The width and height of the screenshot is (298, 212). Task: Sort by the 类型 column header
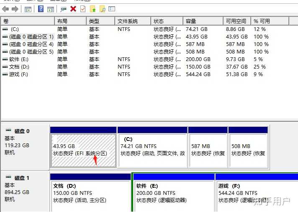click(101, 21)
